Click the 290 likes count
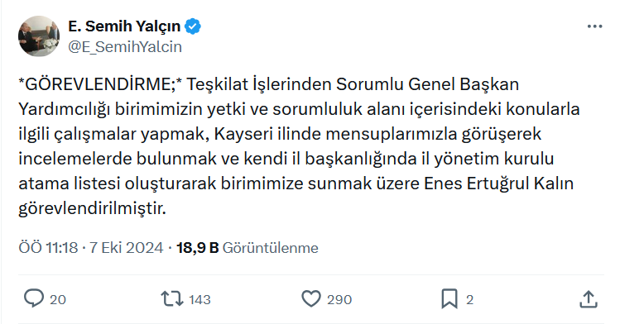This screenshot has height=324, width=620. pos(339,300)
